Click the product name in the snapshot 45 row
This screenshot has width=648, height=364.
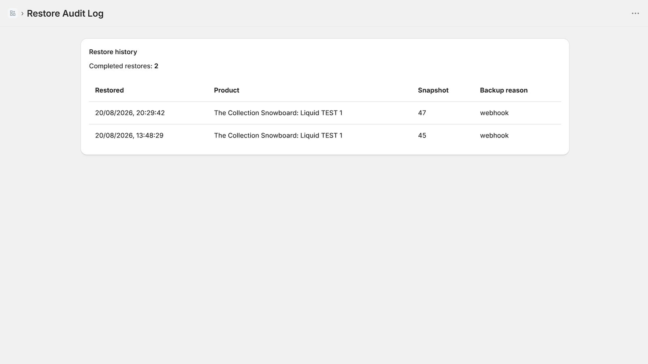coord(278,135)
